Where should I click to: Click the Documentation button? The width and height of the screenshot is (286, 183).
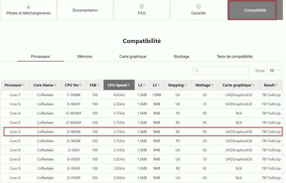(85, 10)
